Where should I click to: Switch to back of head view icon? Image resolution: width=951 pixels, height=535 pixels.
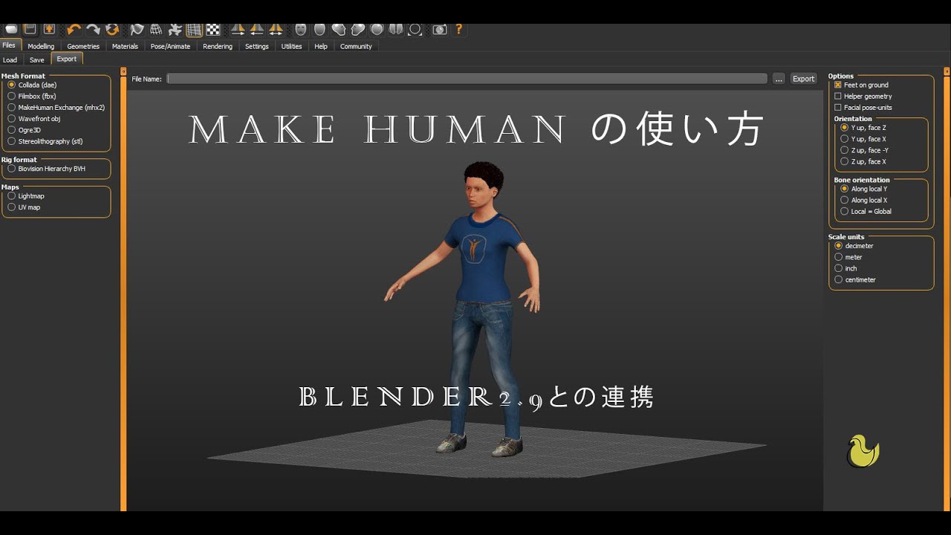(319, 29)
